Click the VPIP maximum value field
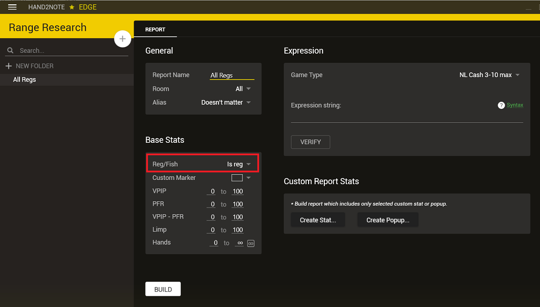The image size is (540, 307). 238,191
